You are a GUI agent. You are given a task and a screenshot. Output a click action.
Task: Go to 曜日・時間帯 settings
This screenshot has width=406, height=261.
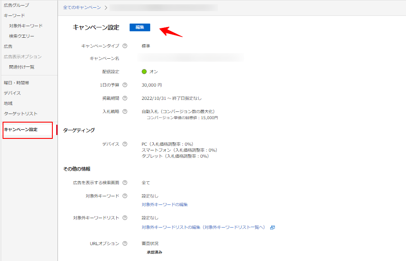(x=16, y=83)
